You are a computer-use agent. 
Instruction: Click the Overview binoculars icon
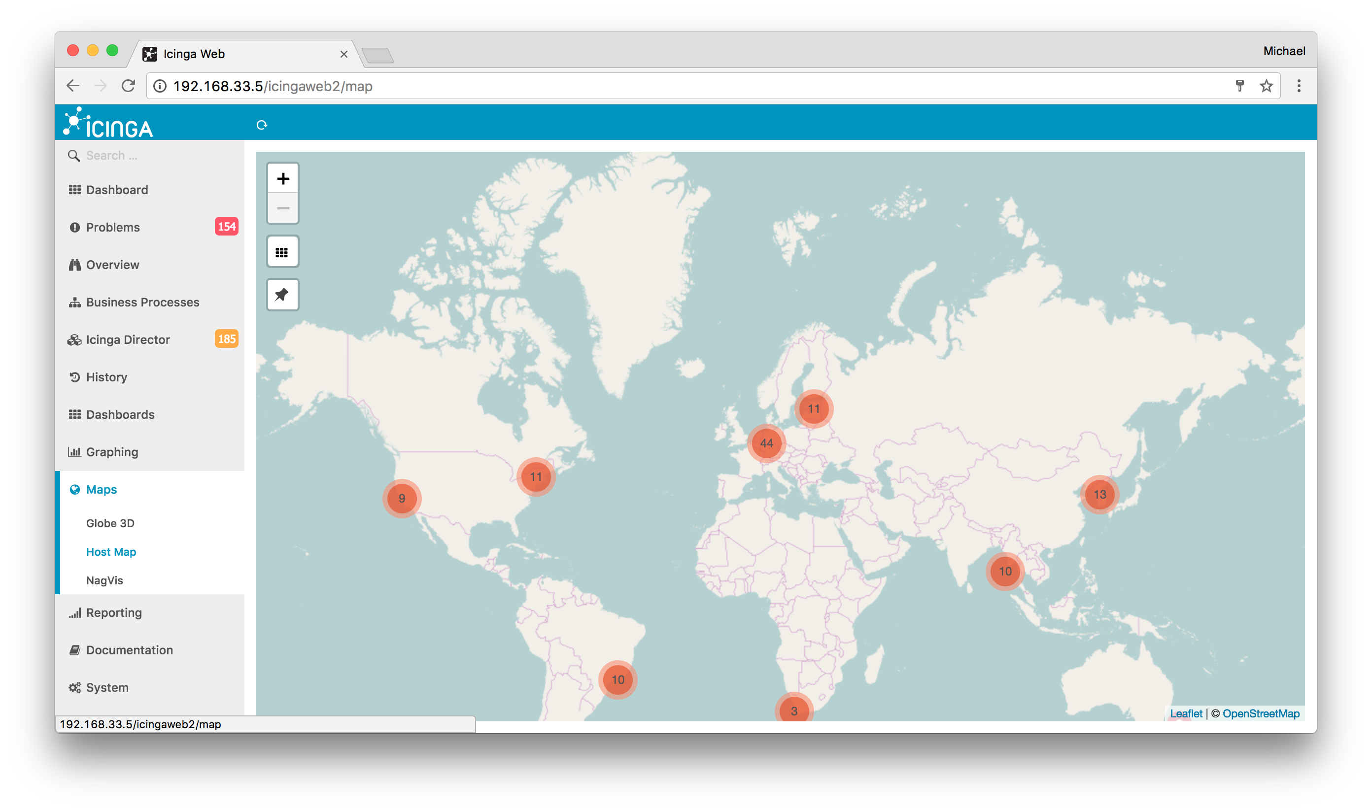tap(74, 265)
